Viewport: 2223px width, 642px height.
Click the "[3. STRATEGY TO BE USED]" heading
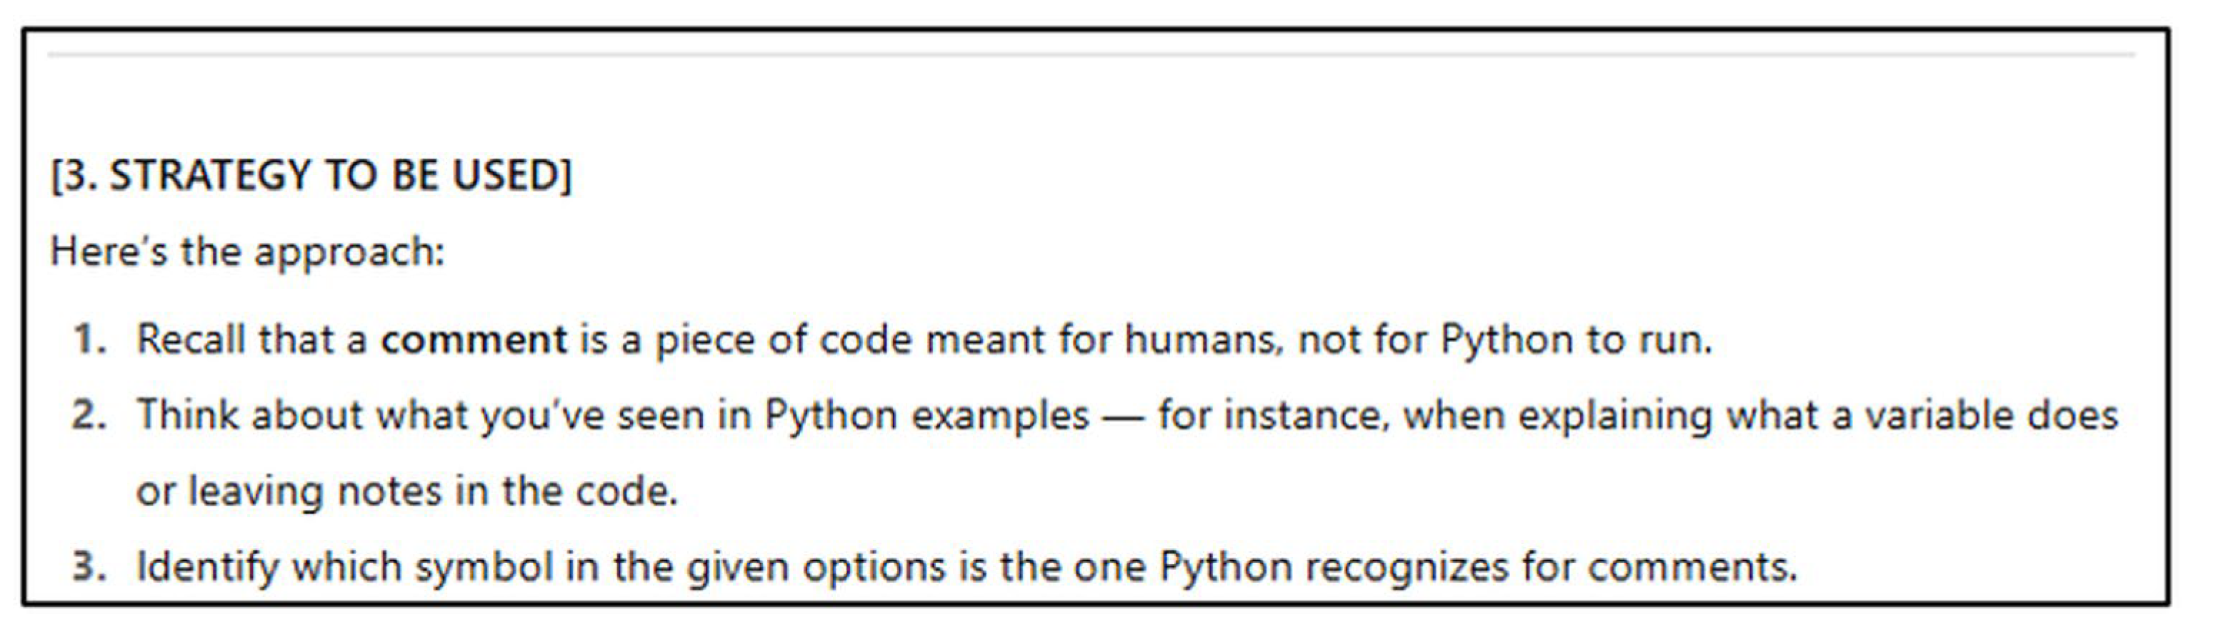(311, 176)
